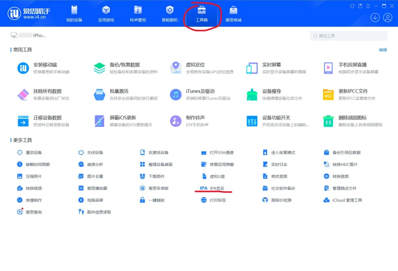Select the 工具箱 tab
The image size is (398, 271).
point(202,14)
